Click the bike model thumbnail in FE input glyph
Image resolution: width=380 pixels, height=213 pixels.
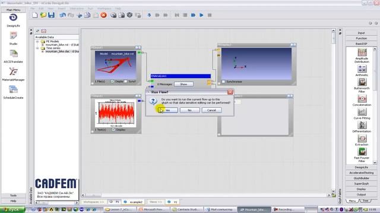(115, 64)
